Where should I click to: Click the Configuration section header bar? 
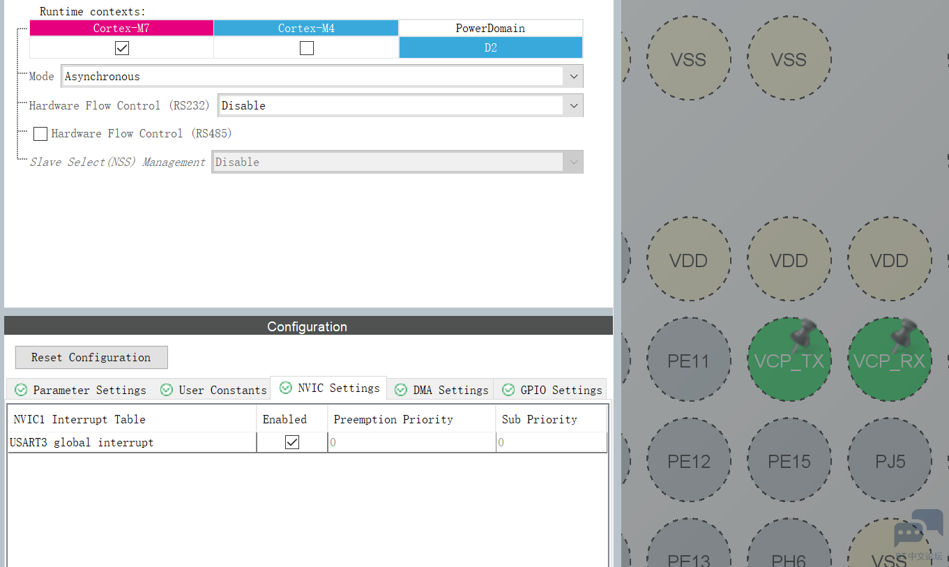click(x=308, y=326)
